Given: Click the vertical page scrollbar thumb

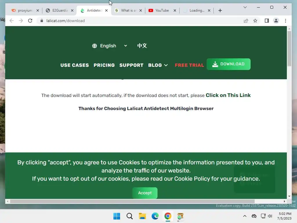Looking at the screenshot, I should pos(289,48).
